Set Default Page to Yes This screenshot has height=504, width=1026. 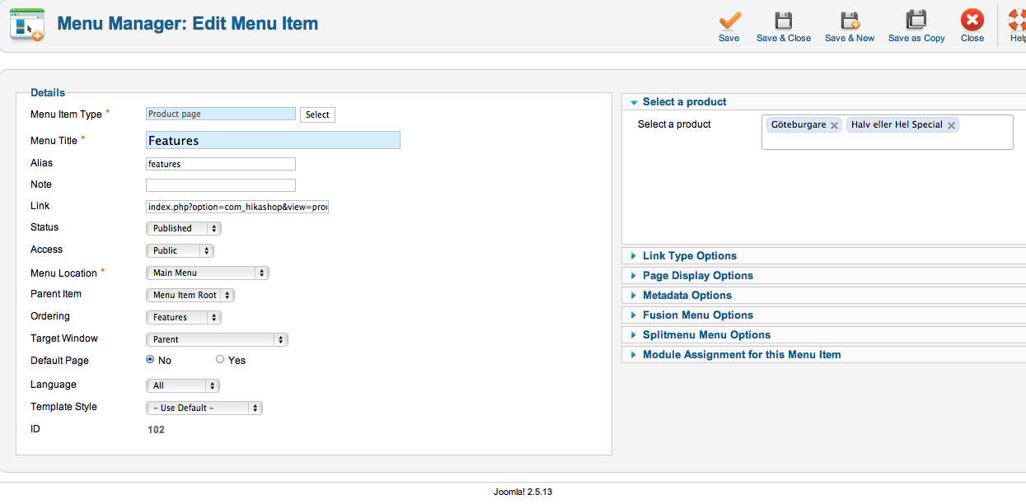pos(220,360)
